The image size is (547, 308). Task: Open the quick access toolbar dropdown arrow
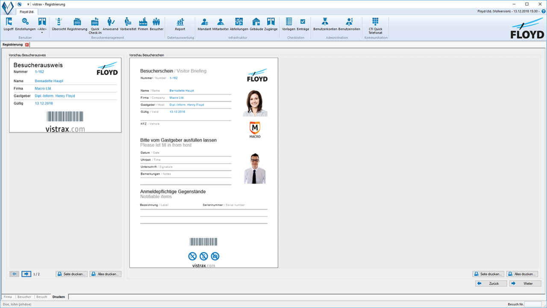(x=28, y=4)
